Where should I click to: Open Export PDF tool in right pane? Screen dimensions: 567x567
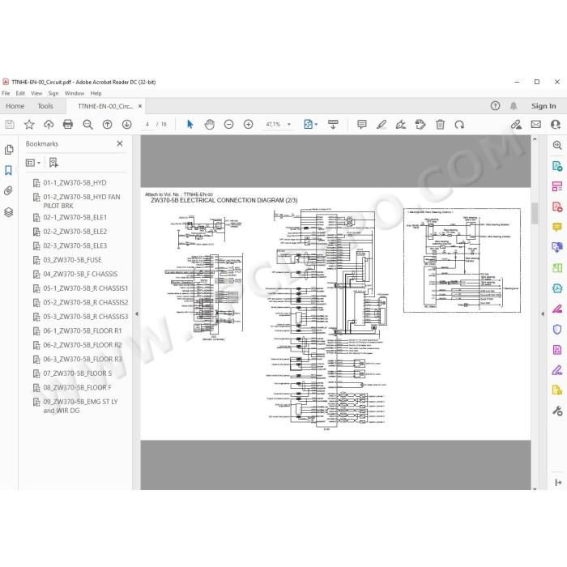click(x=557, y=166)
